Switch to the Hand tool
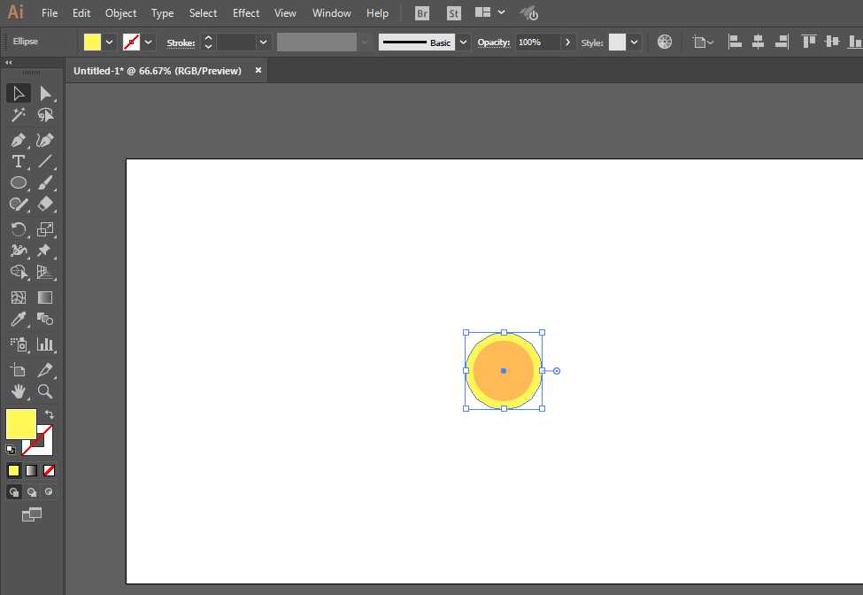 (18, 390)
